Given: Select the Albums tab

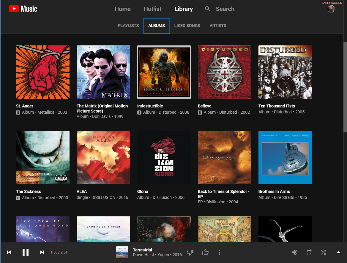Looking at the screenshot, I should point(157,26).
